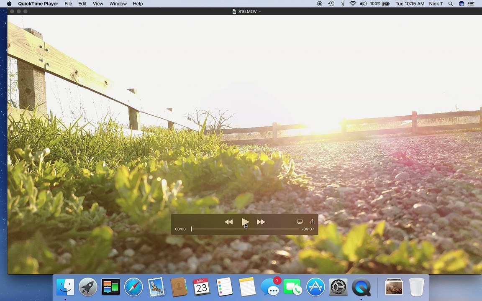Open the Trash in the Dock
Screen dimensions: 482x301
pyautogui.click(x=417, y=287)
